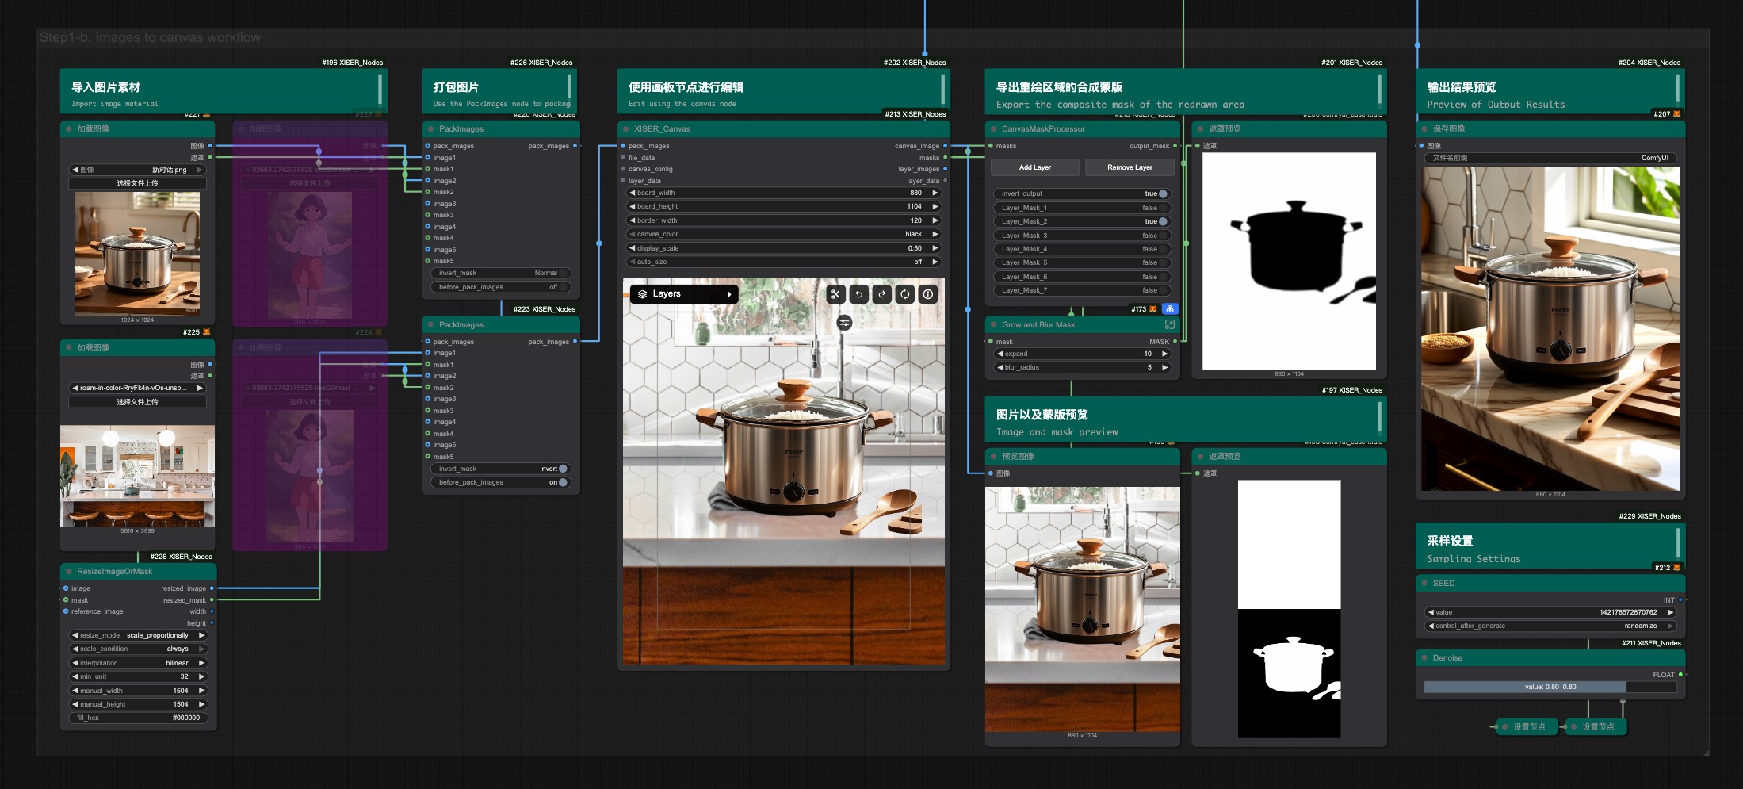The height and width of the screenshot is (789, 1743).
Task: Click the fox badge next to #212
Action: click(1676, 568)
